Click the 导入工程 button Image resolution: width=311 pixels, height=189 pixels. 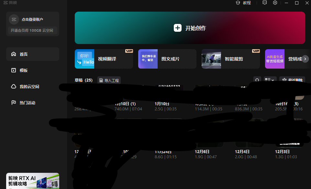tap(109, 80)
